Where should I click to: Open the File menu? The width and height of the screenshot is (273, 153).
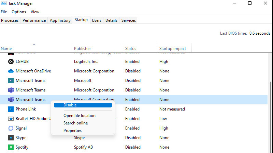(x=4, y=12)
